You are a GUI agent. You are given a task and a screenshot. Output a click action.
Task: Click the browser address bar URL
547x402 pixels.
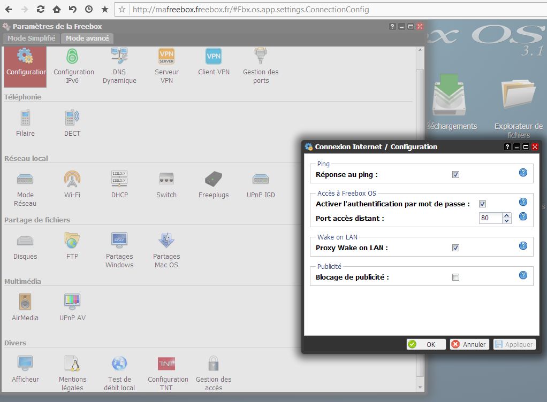point(251,10)
